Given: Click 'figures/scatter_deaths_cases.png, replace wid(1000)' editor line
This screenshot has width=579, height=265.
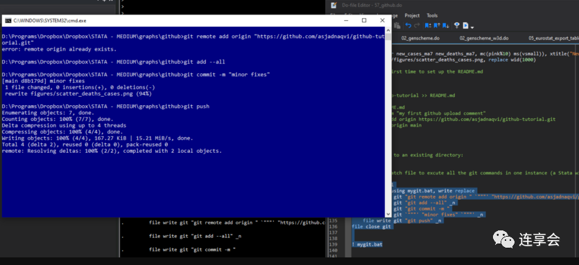Looking at the screenshot, I should coord(464,60).
